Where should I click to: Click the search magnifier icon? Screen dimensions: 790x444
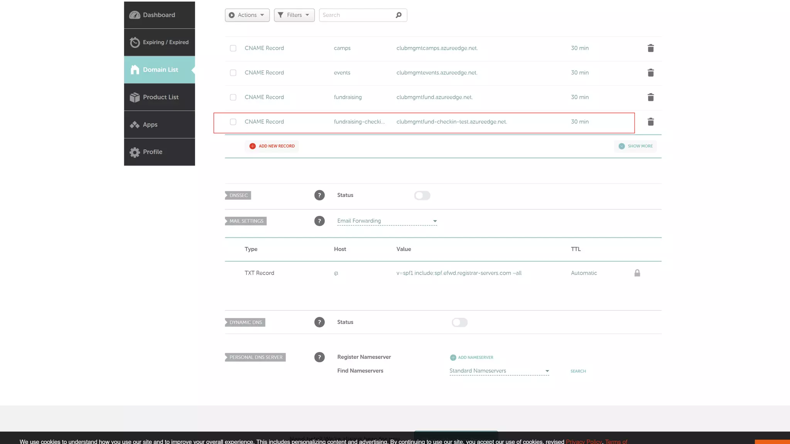pyautogui.click(x=398, y=15)
